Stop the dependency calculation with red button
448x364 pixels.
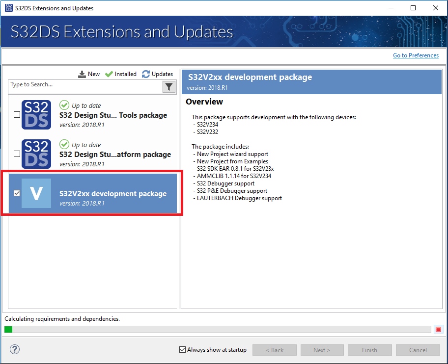click(x=438, y=330)
